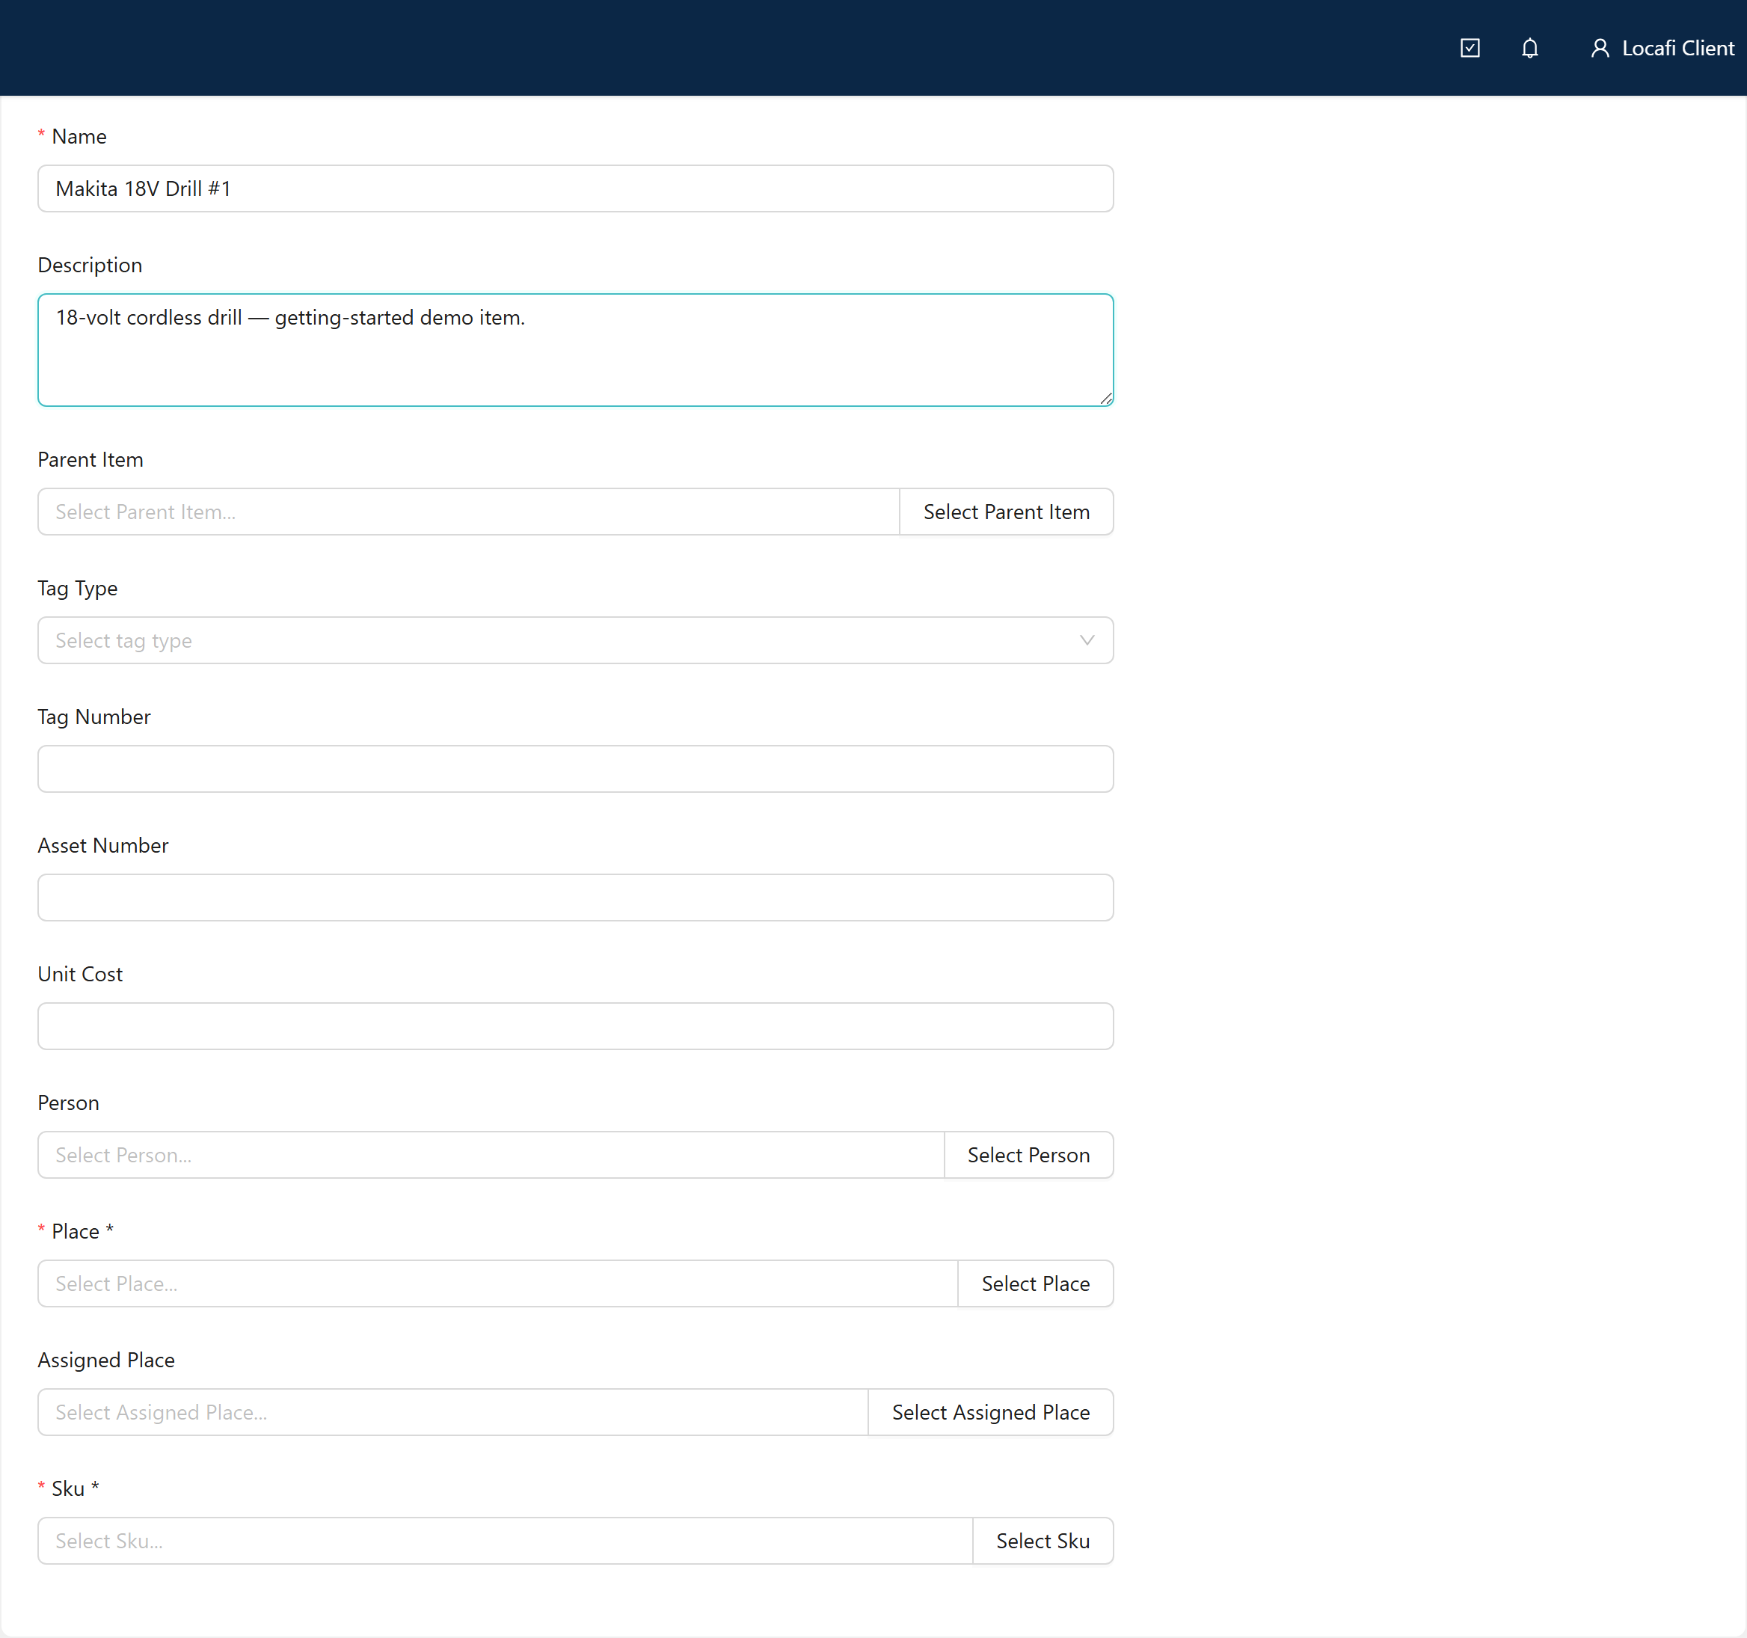Click the Select Parent Item text field
1747x1638 pixels.
pyautogui.click(x=468, y=512)
